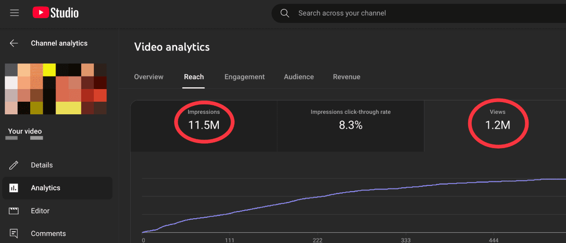Click the YouTube Studio logo
The height and width of the screenshot is (243, 566).
[55, 13]
